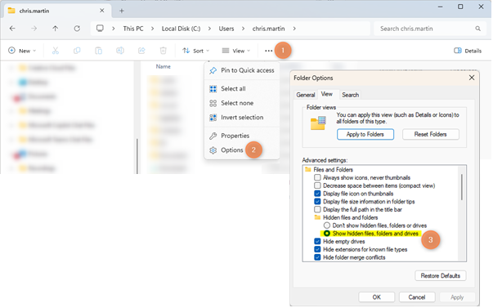Viewport: 493px width, 308px height.
Task: Expand chevron after chris.martin in address bar
Action: [x=294, y=29]
